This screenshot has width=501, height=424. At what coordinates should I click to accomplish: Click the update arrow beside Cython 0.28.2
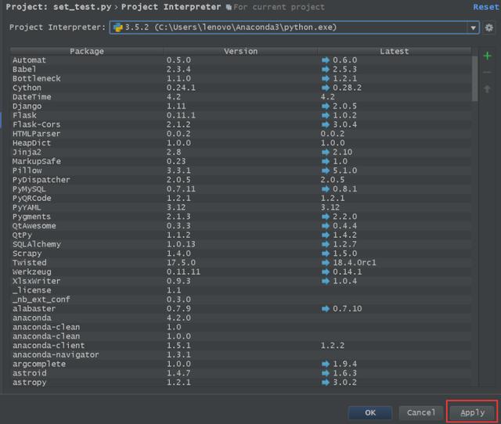point(326,88)
